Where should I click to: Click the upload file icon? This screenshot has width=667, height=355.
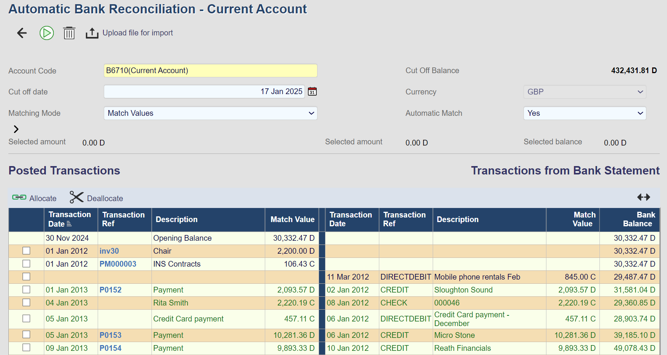(x=92, y=33)
